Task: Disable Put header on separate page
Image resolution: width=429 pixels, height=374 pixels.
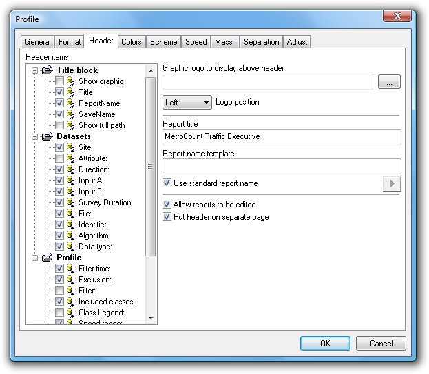Action: [167, 217]
